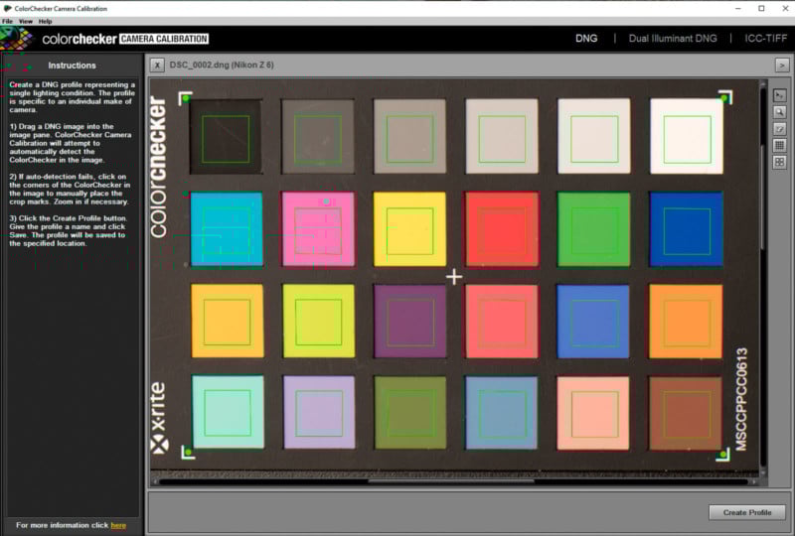Screen dimensions: 795x536
Task: Open the View menu
Action: (x=26, y=21)
